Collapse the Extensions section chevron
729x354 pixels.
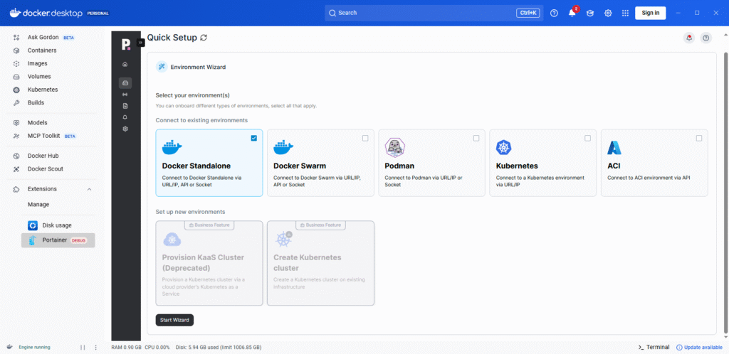(89, 189)
